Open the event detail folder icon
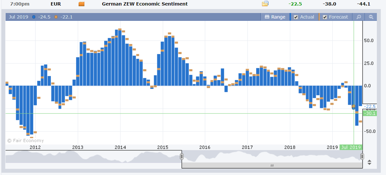 click(265, 4)
